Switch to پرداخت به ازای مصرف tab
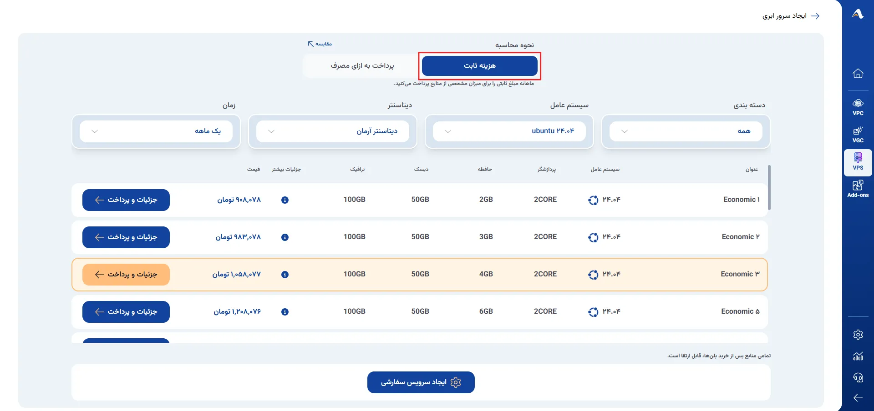Screen dimensions: 874x411 click(x=362, y=66)
